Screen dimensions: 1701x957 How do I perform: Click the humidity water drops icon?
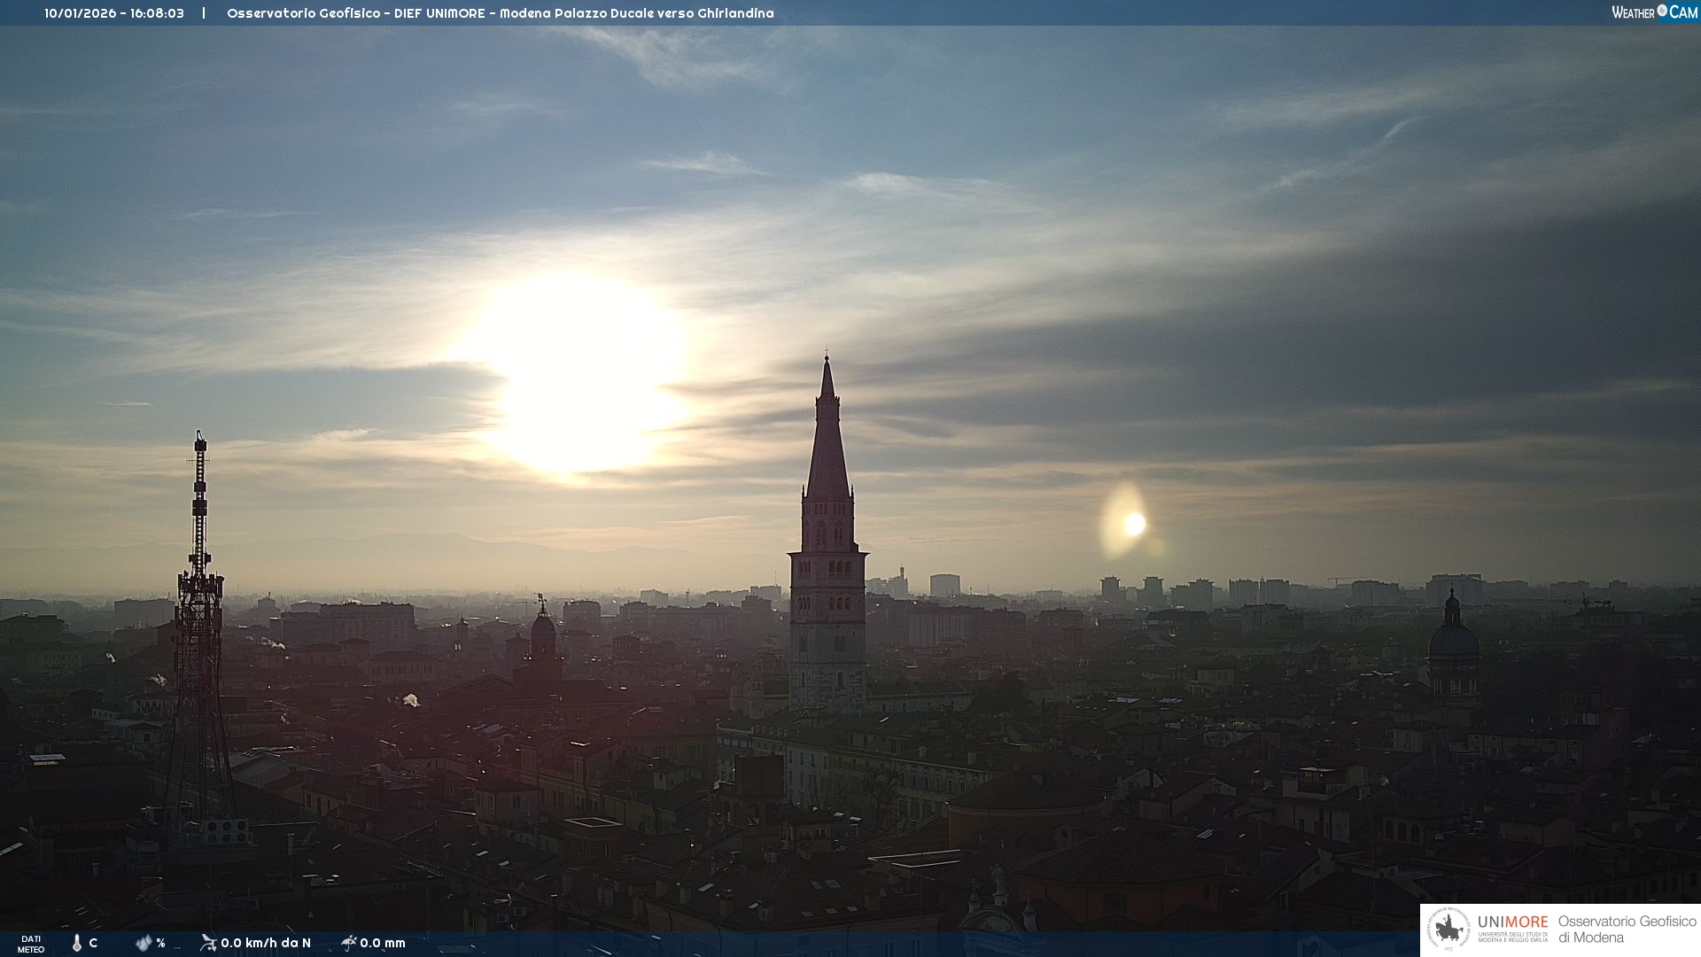144,943
